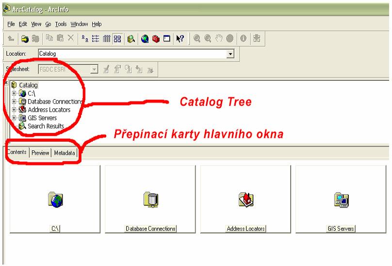Screen dimensions: 392x266
Task: Open the Location dropdown arrow
Action: point(230,54)
